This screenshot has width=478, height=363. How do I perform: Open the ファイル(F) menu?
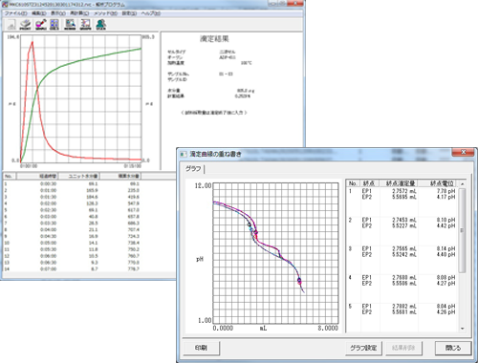[x=16, y=13]
